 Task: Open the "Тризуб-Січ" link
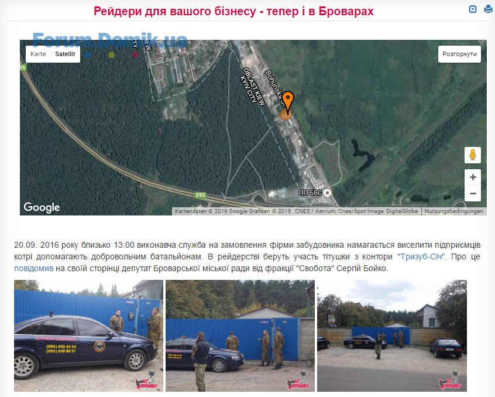click(421, 256)
